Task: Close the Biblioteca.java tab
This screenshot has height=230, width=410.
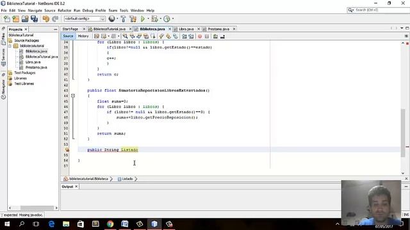Action: pyautogui.click(x=170, y=29)
